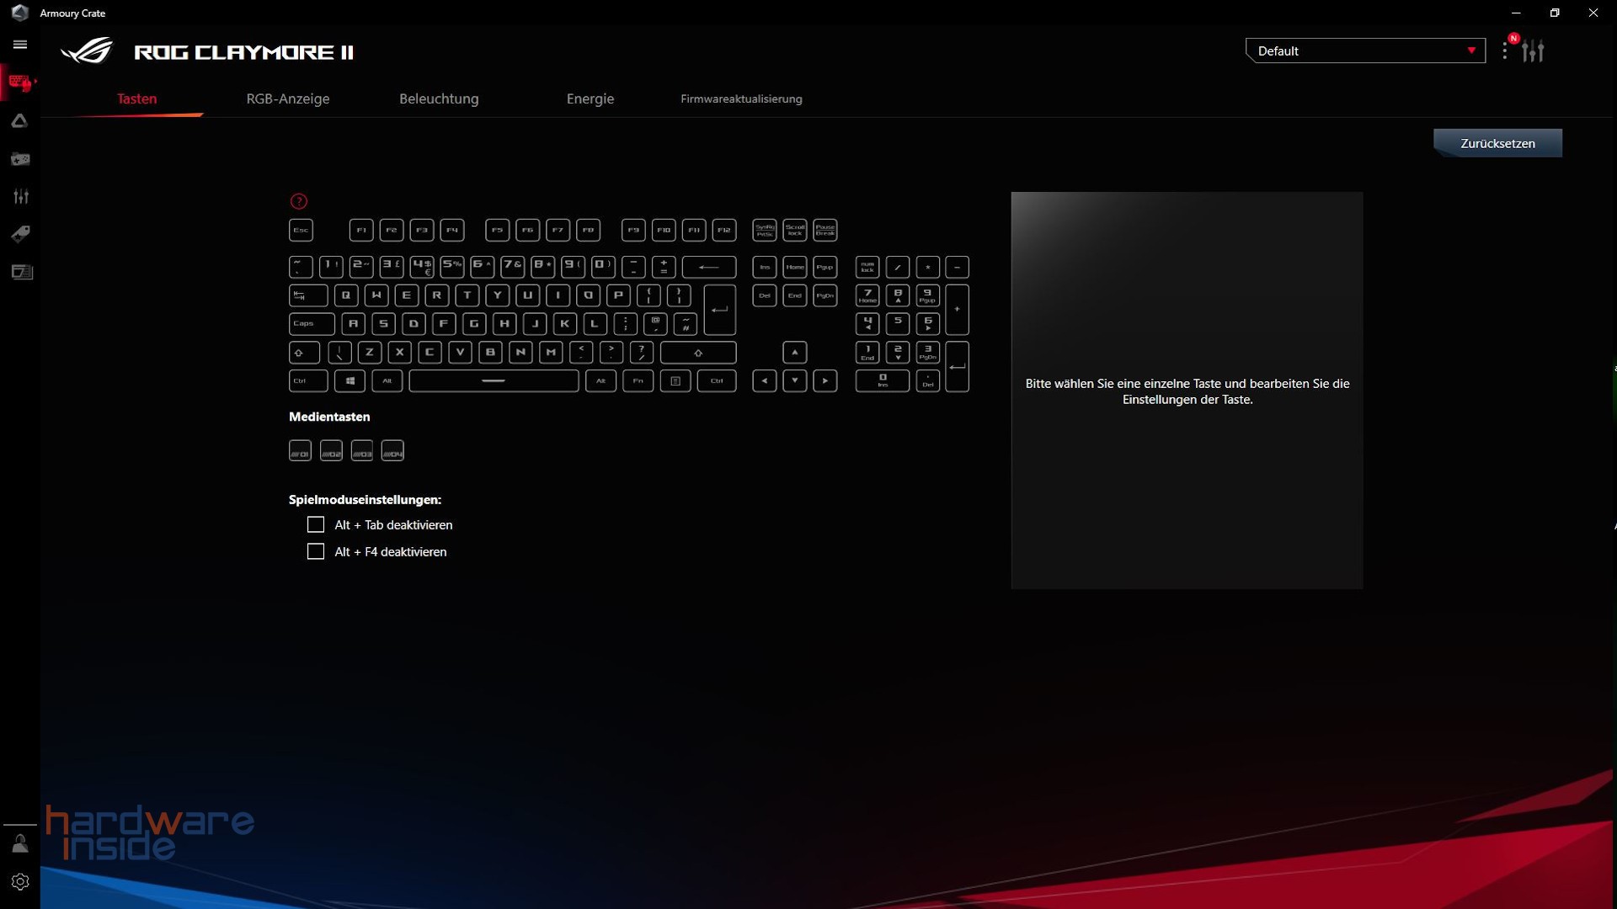Open the Default profile dropdown
1617x909 pixels.
pyautogui.click(x=1364, y=50)
